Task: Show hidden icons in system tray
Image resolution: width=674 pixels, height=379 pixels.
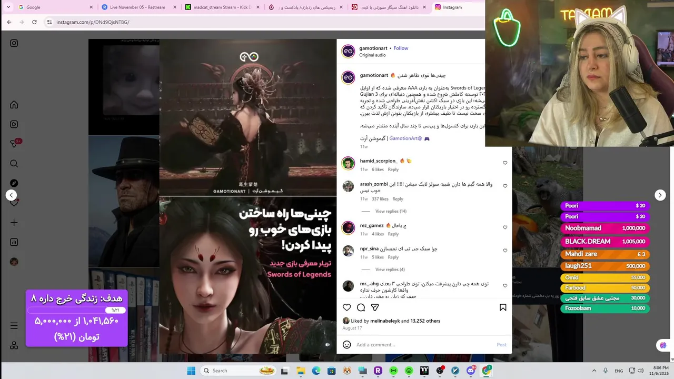Action: click(594, 371)
